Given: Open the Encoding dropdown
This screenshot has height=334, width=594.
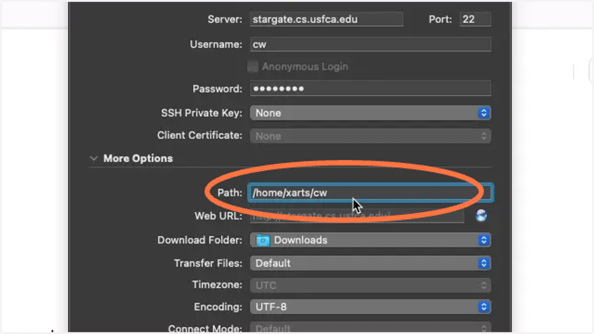Looking at the screenshot, I should click(x=370, y=307).
